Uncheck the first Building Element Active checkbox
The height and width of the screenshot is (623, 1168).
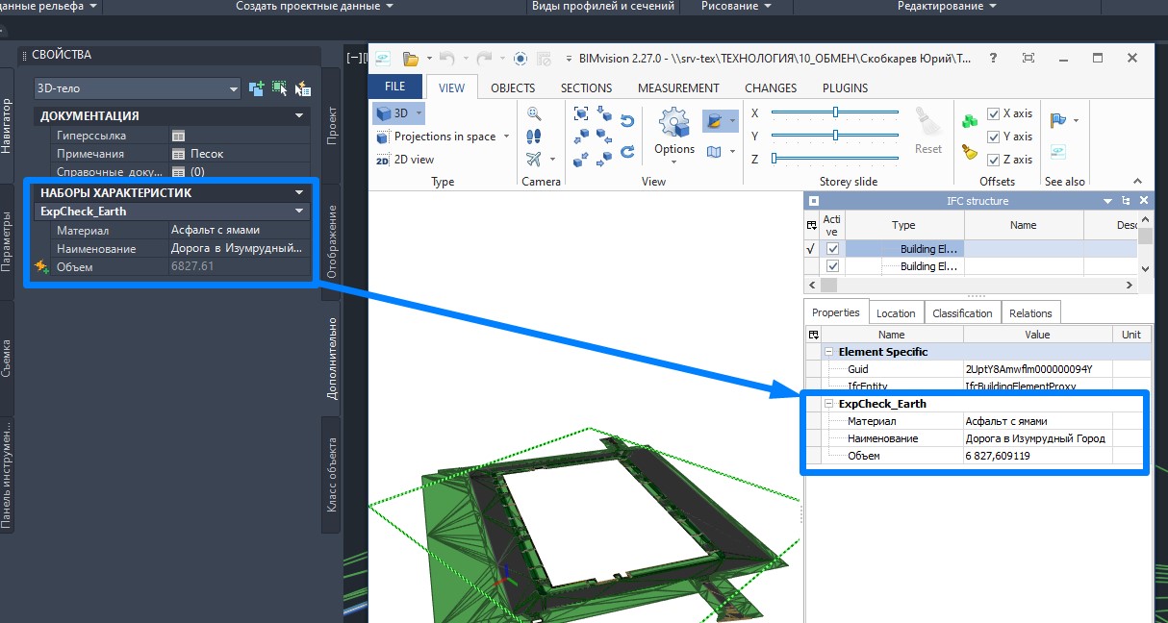click(x=833, y=249)
